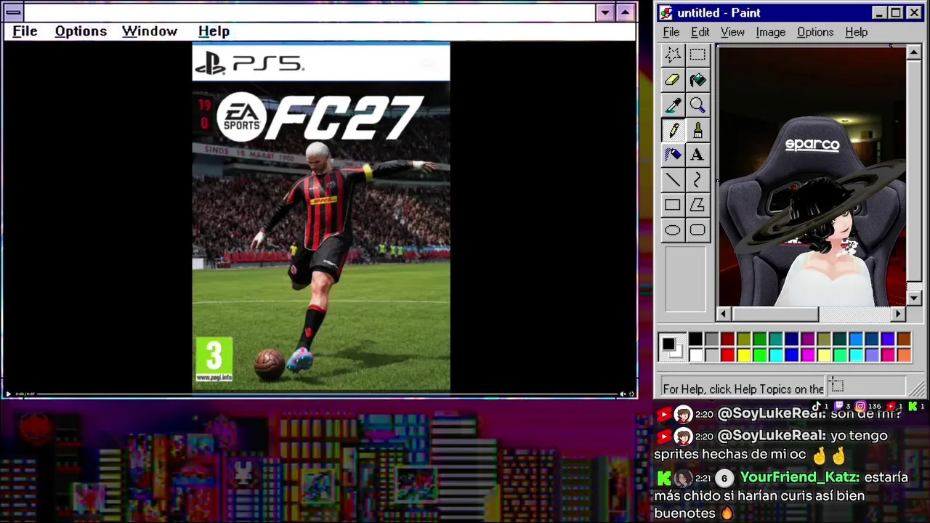Mute the video with the speaker icon

(623, 394)
